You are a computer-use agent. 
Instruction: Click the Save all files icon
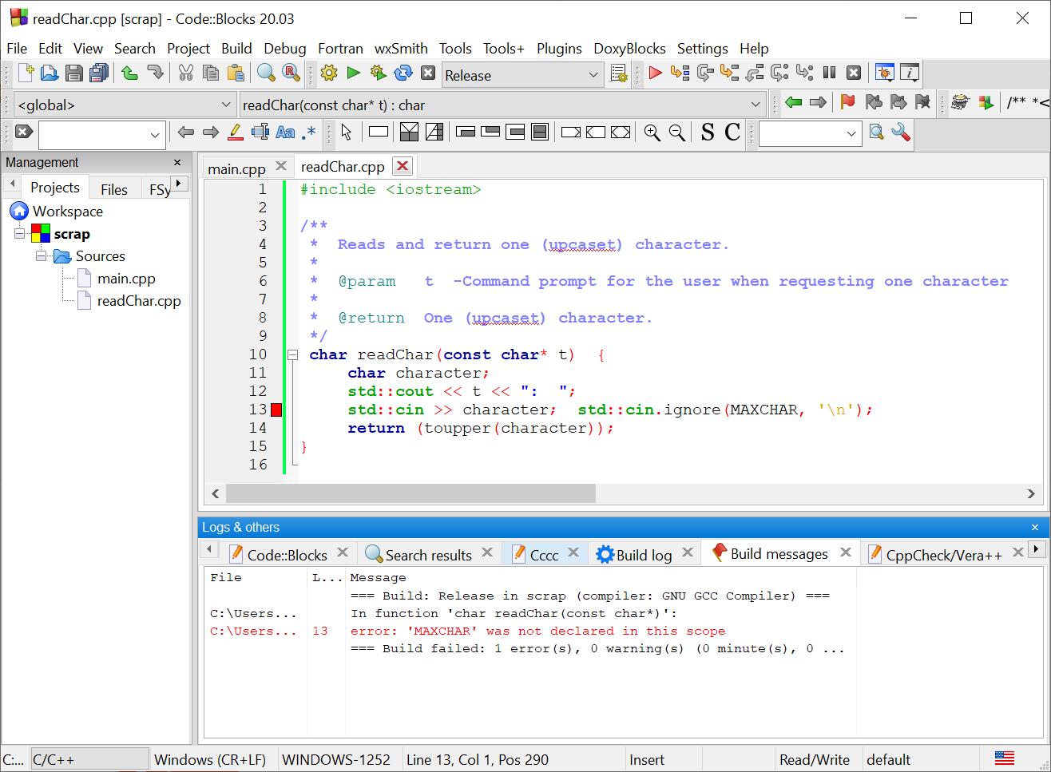point(99,73)
